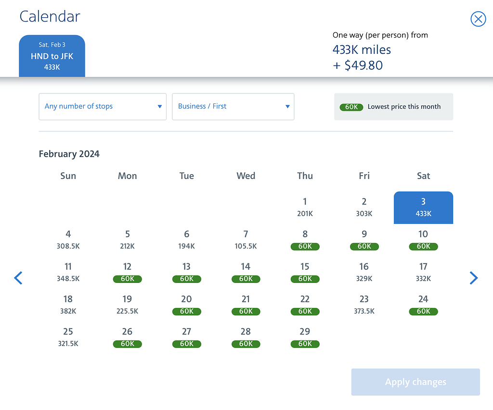The image size is (493, 410).
Task: Choose February 7 priced at 105.5K
Action: point(246,240)
